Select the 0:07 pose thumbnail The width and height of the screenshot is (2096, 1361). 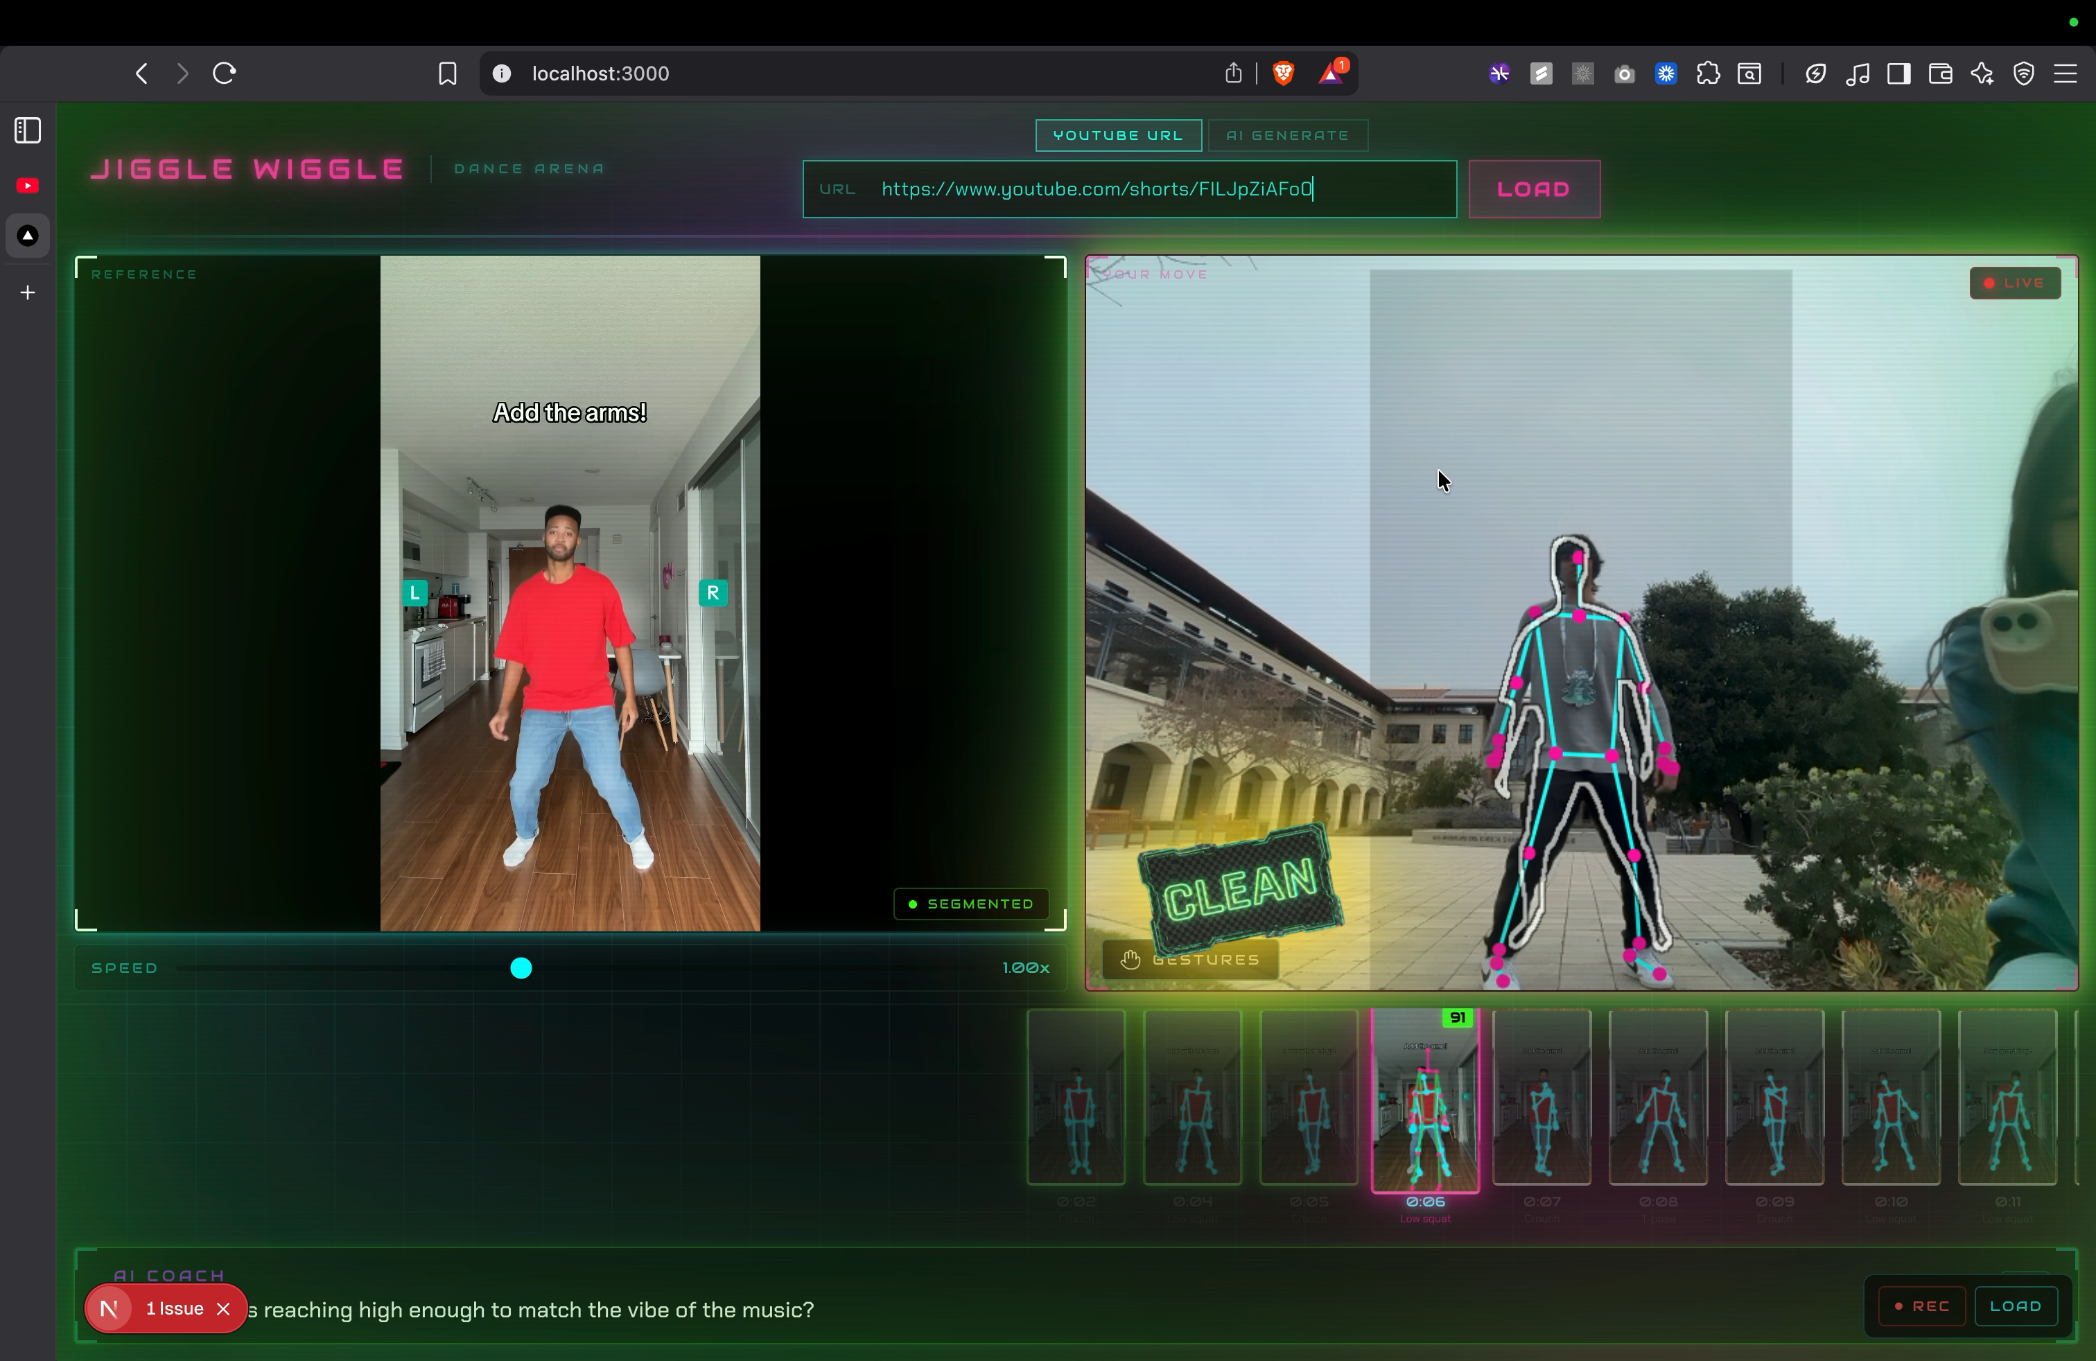click(x=1542, y=1098)
